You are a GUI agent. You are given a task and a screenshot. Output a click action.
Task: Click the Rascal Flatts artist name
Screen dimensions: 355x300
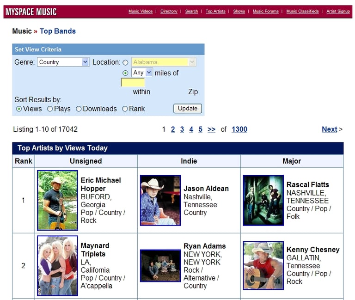308,184
